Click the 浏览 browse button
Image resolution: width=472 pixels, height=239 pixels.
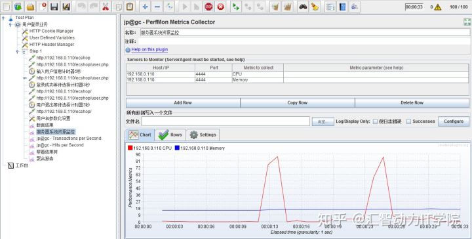click(323, 121)
